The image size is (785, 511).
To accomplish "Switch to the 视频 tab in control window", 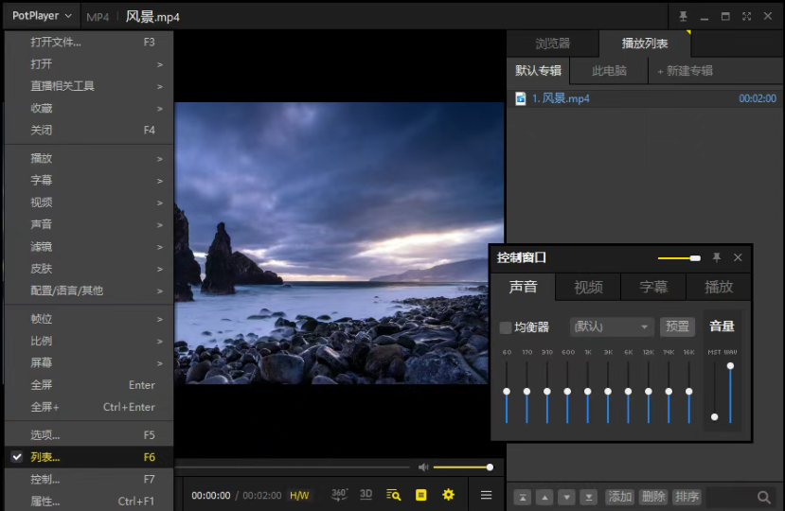I will pyautogui.click(x=588, y=287).
